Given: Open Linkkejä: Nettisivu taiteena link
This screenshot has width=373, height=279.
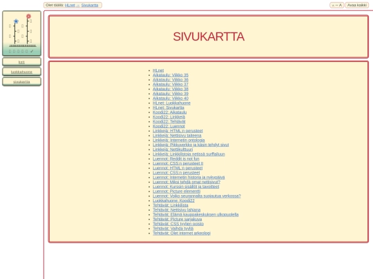Looking at the screenshot, I should 177,136.
